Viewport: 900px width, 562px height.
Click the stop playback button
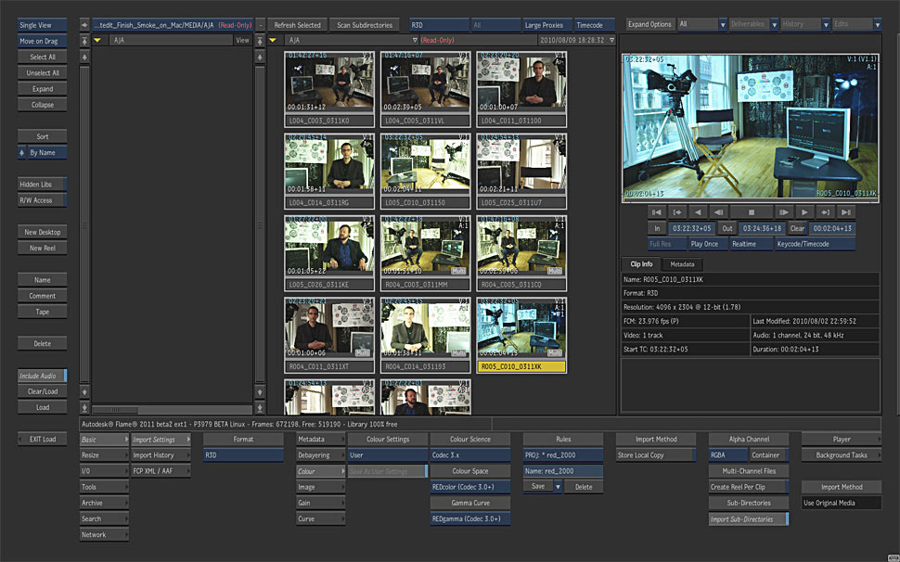(x=751, y=212)
